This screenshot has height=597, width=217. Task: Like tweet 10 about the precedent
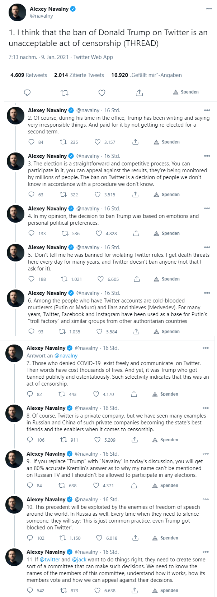[x=99, y=538]
